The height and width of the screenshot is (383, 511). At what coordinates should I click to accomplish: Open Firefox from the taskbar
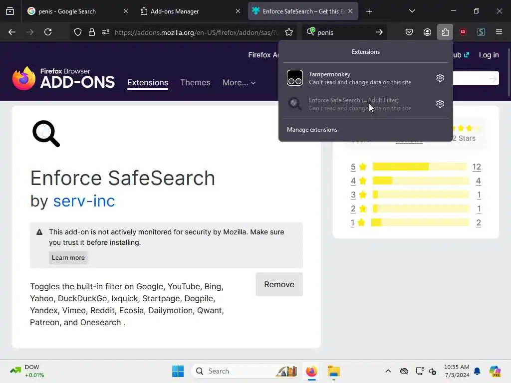(311, 371)
